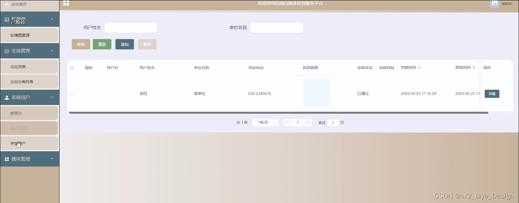Click the chat icon beside 交流管理

coord(7,51)
